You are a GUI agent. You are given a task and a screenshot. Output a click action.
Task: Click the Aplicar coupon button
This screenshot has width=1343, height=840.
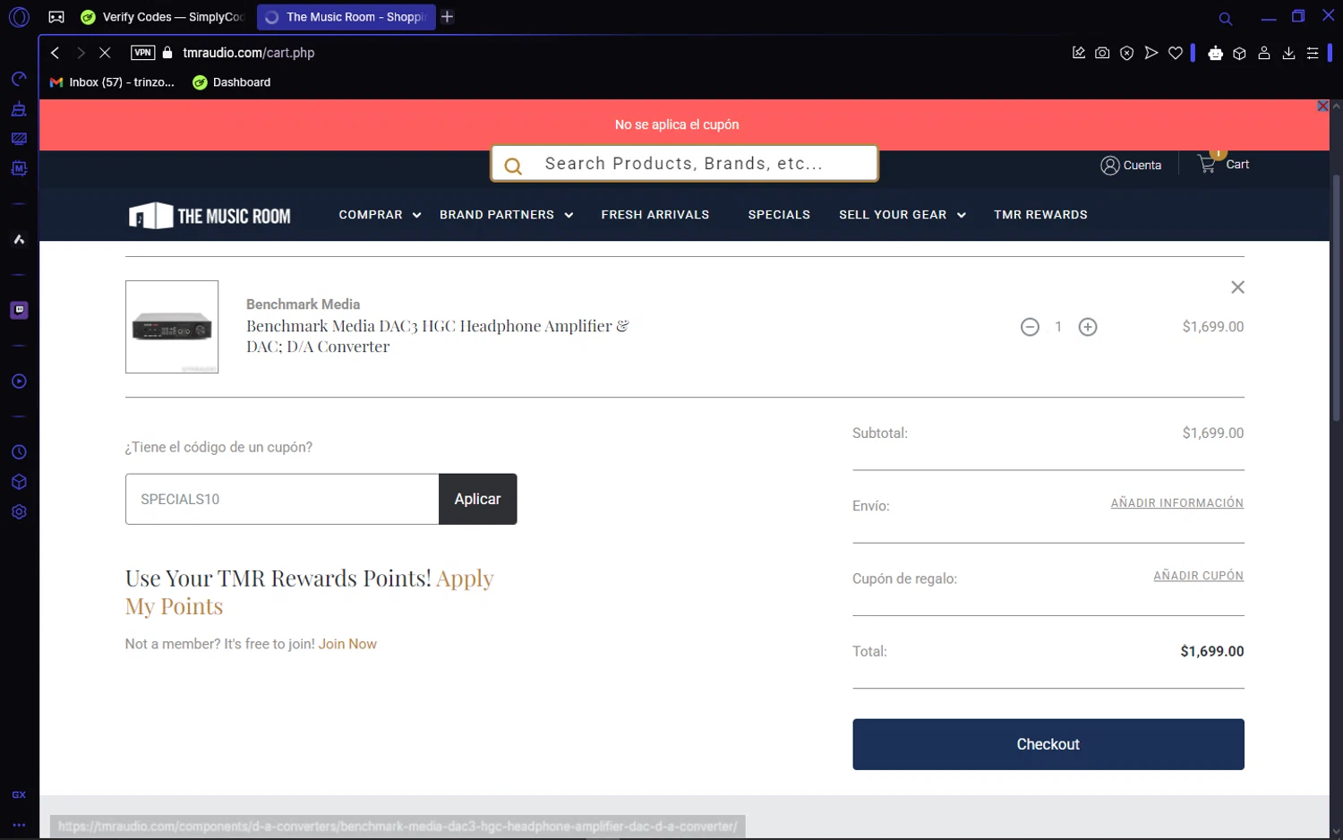[x=477, y=499]
